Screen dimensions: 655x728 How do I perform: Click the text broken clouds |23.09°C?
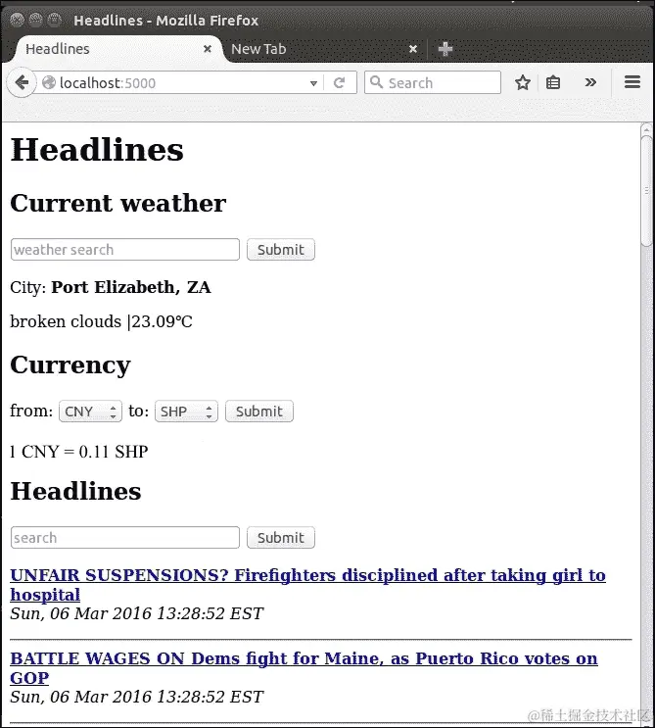[x=101, y=321]
